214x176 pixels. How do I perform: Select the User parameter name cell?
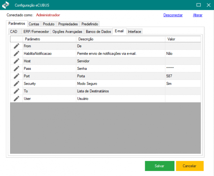[49, 99]
